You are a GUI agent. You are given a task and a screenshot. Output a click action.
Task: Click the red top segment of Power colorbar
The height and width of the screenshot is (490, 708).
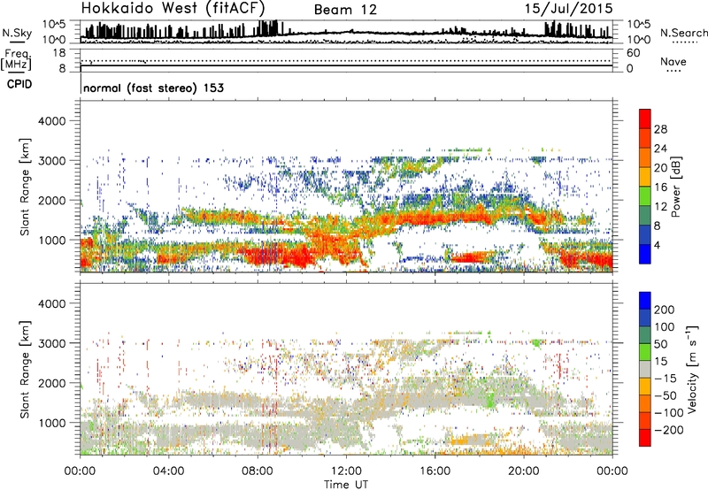tap(645, 119)
